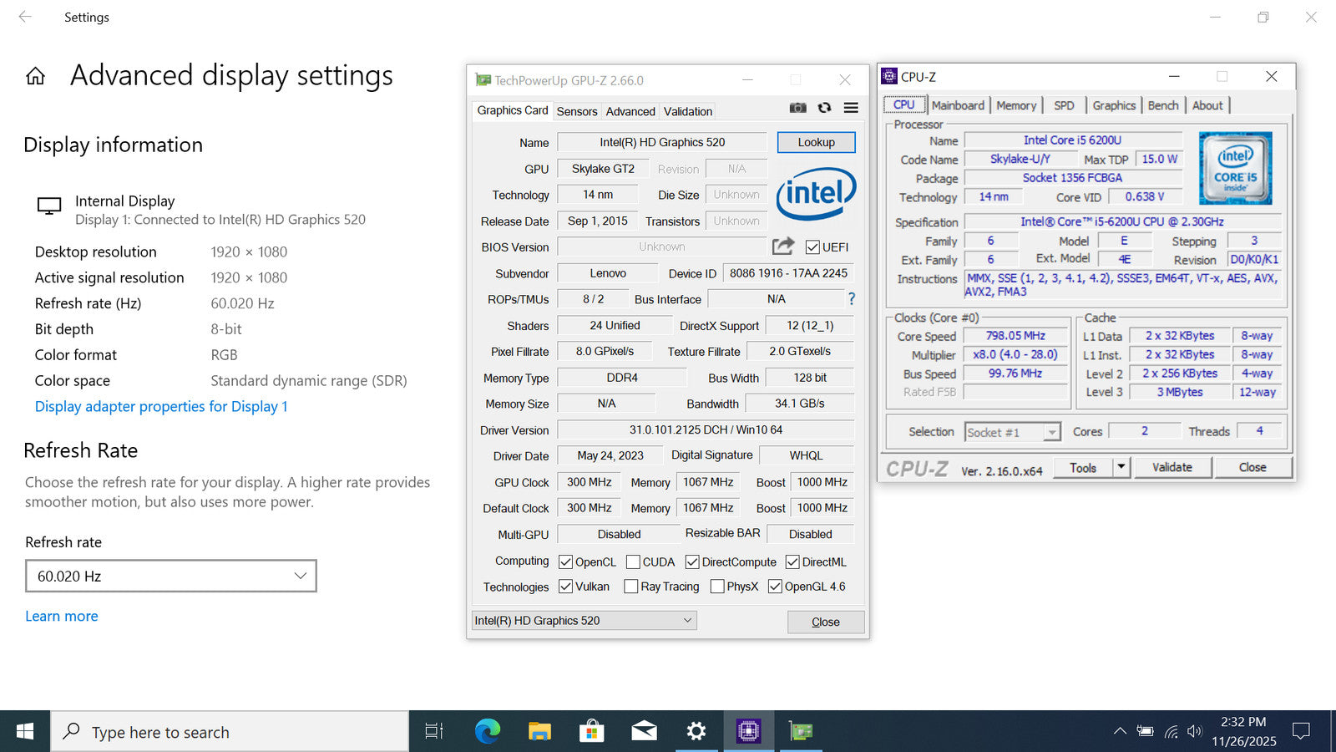Click the BIOS export share icon
Viewport: 1336px width, 752px height.
pyautogui.click(x=783, y=246)
